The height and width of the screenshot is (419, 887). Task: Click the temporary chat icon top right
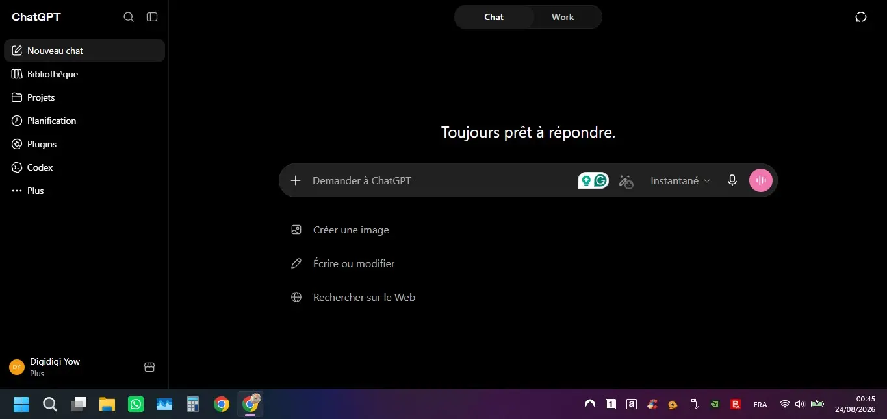[861, 17]
